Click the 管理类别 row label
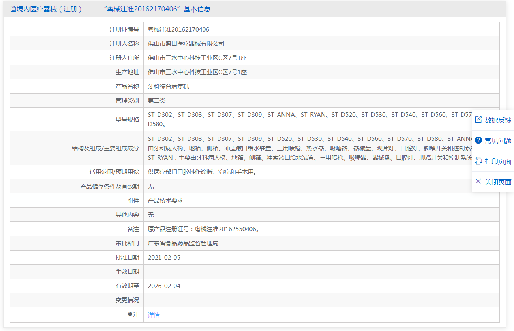 [127, 100]
